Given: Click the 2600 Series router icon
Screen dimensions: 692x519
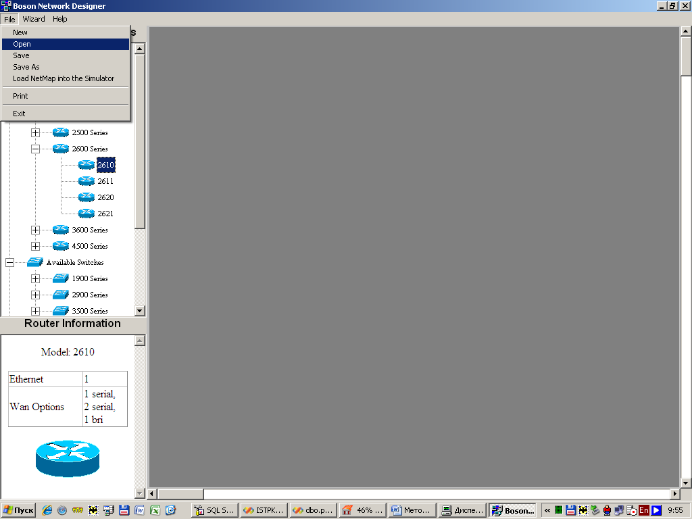Looking at the screenshot, I should (x=61, y=149).
